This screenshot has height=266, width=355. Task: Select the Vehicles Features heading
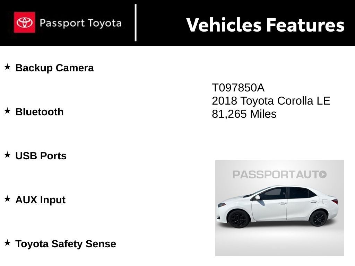click(265, 25)
